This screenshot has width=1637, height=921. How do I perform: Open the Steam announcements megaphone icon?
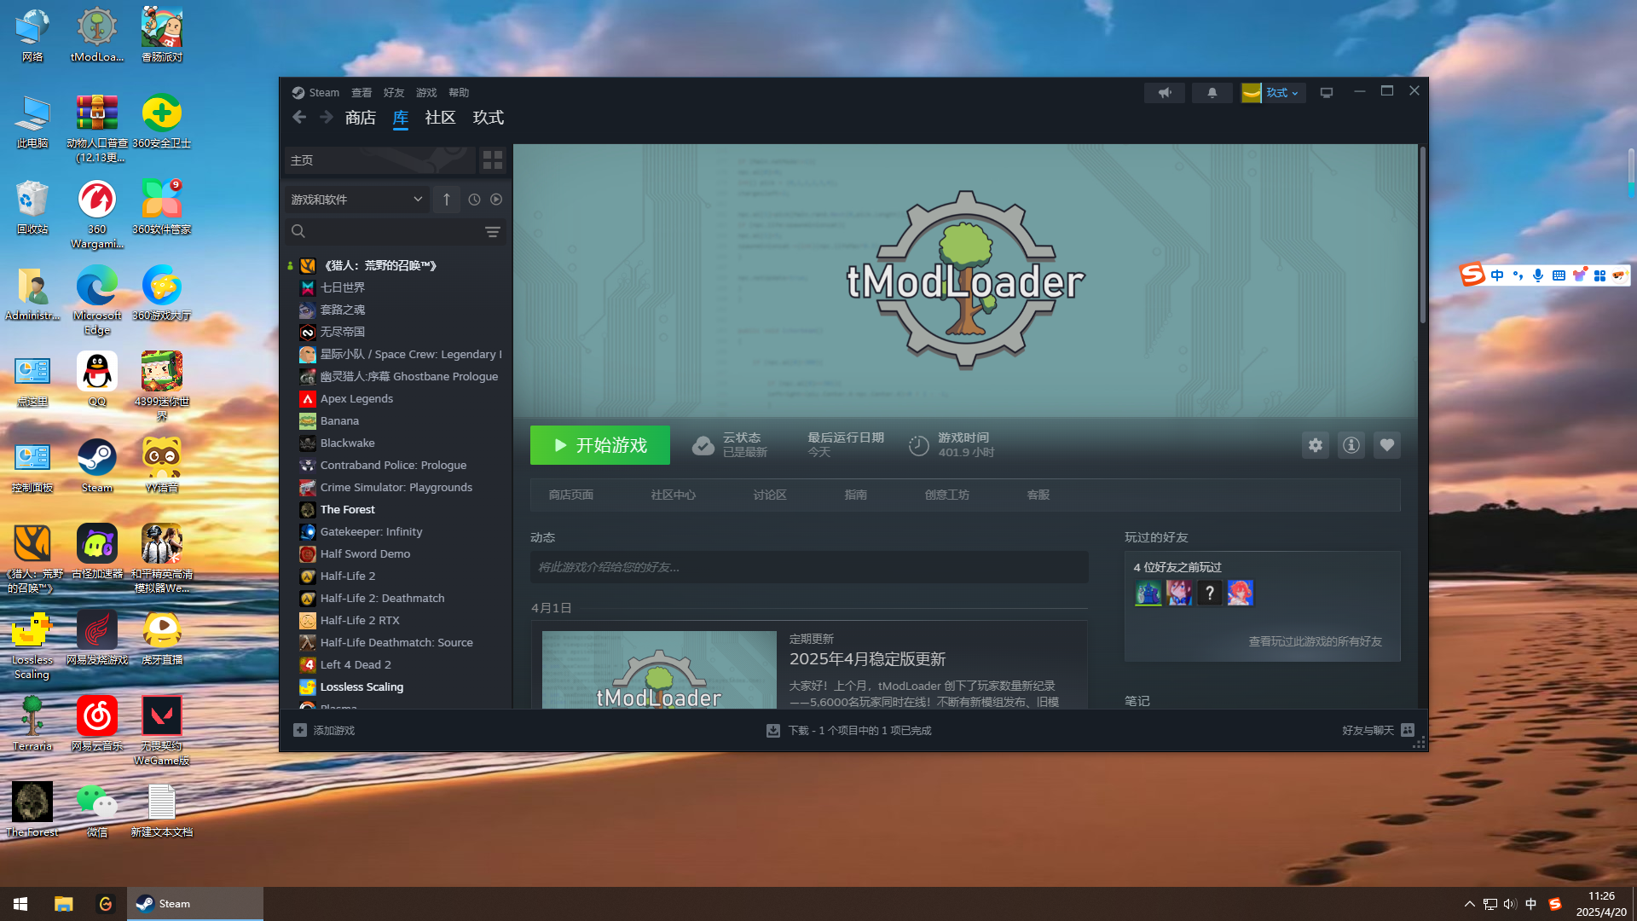pos(1165,93)
